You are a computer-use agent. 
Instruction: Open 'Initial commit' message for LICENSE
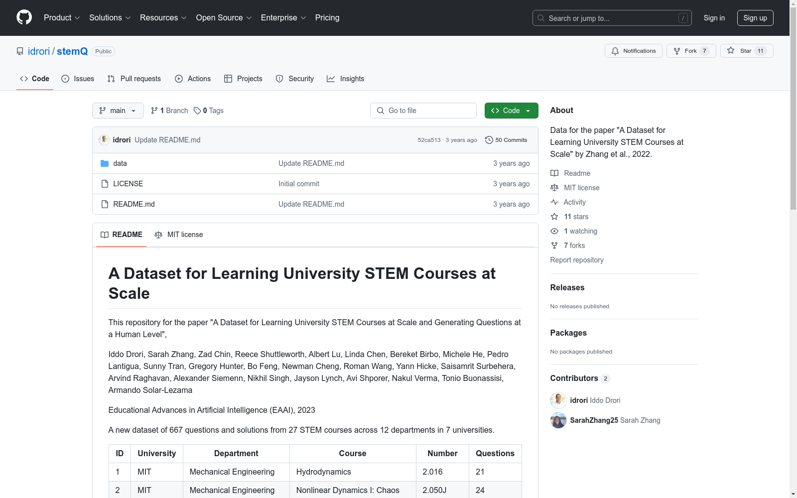click(x=299, y=184)
